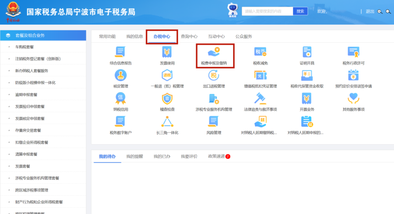Image resolution: width=394 pixels, height=214 pixels.
Task: Focus the header search input field
Action: tap(267, 11)
